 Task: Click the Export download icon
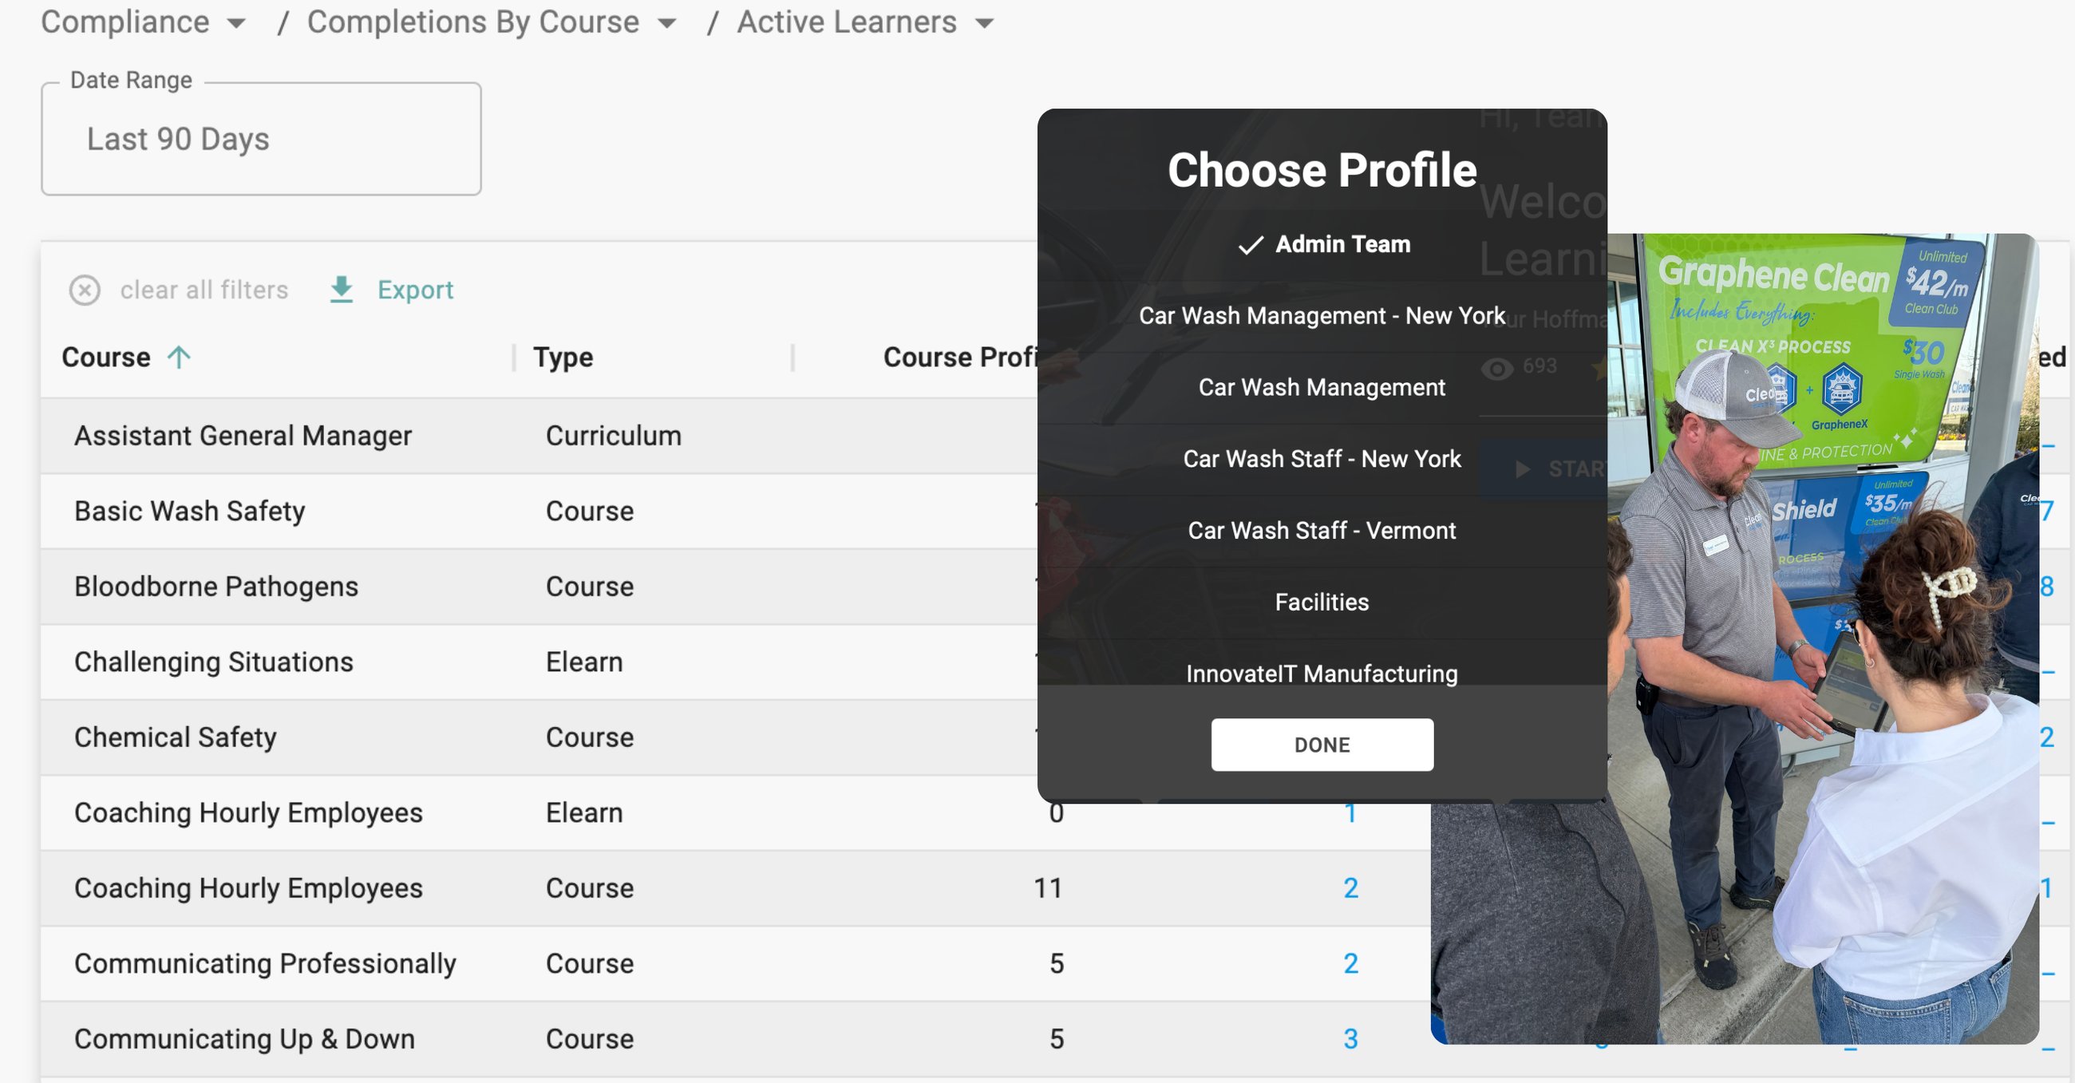click(342, 290)
